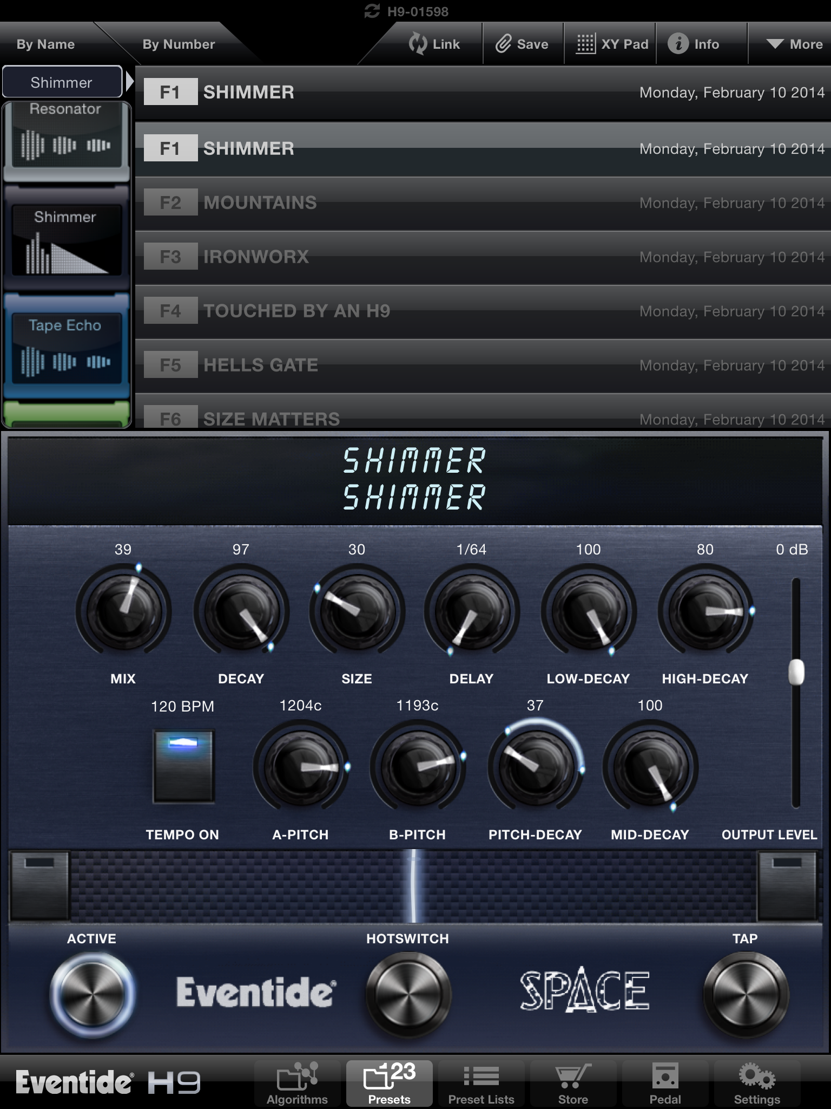Select the F2 MOUNTAINS preset
This screenshot has height=1109, width=831.
tap(483, 203)
